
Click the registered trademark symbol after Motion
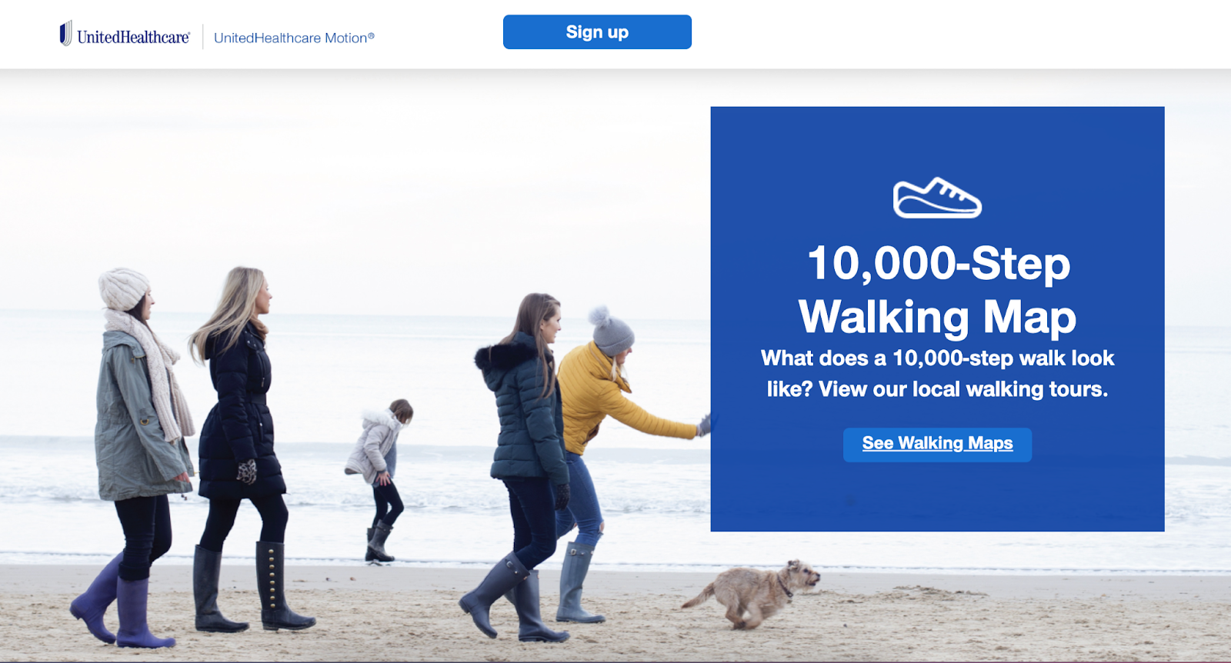pos(371,35)
